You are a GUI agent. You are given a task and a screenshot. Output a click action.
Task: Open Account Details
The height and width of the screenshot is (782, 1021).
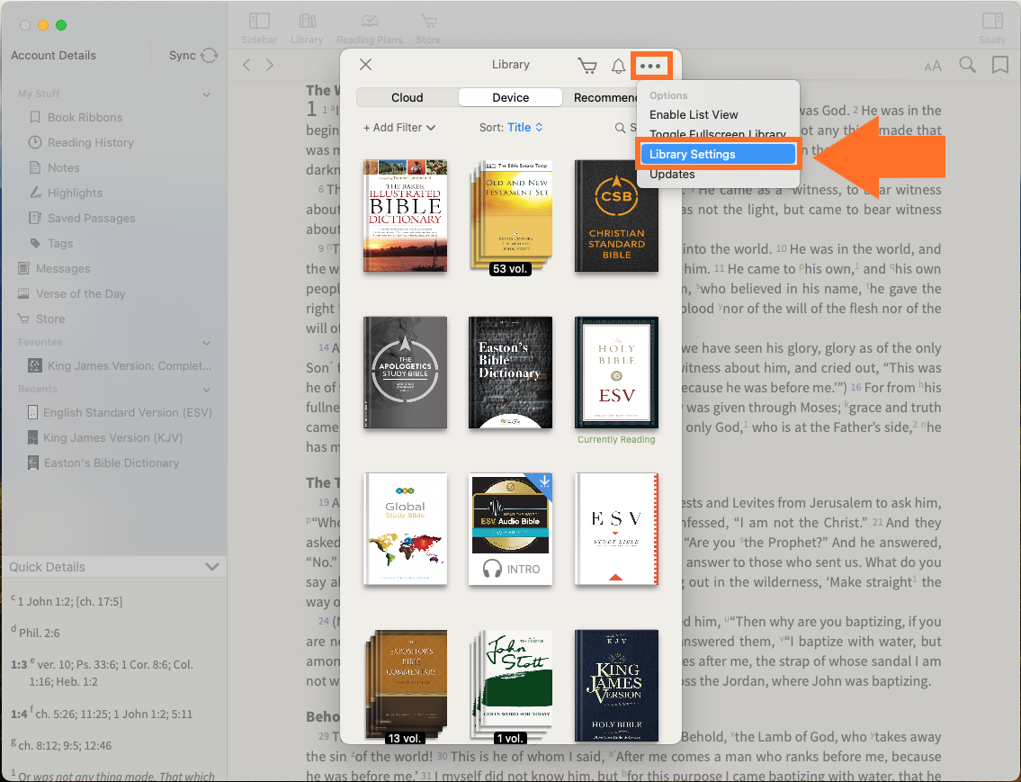tap(53, 56)
